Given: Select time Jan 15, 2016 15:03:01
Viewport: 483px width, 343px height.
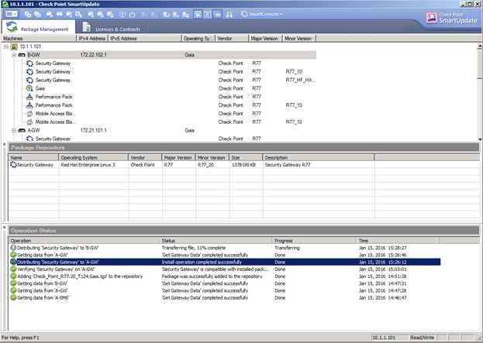Looking at the screenshot, I should pyautogui.click(x=382, y=269).
